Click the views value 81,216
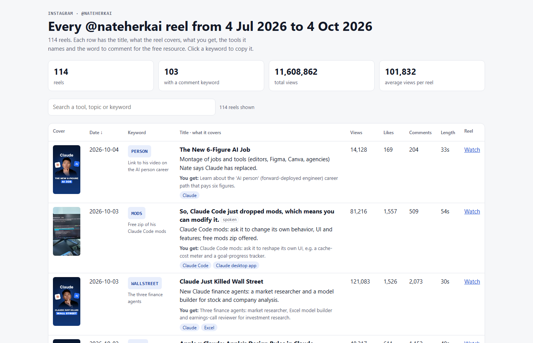The width and height of the screenshot is (533, 343). 359,212
